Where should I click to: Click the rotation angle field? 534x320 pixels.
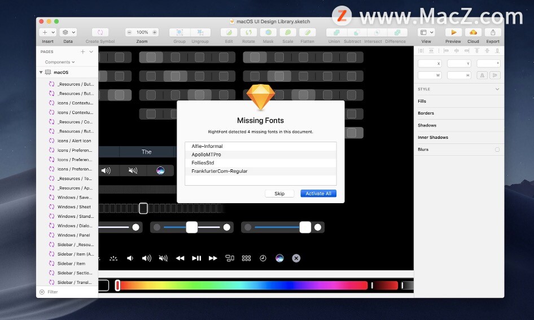488,63
